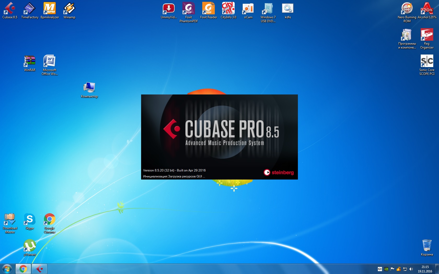This screenshot has height=274, width=439.
Task: Select the Reg Organizer shortcut
Action: coord(427,39)
